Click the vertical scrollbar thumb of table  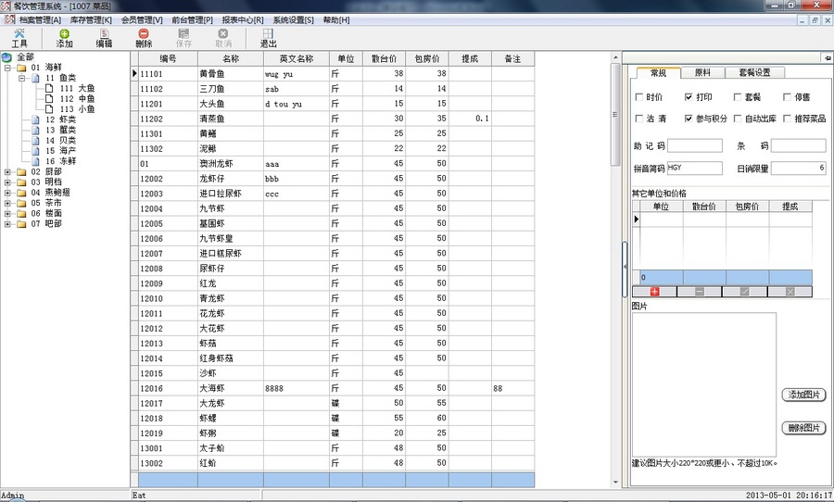point(615,114)
